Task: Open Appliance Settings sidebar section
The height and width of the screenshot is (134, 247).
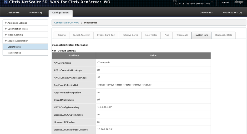Action: click(x=25, y=23)
